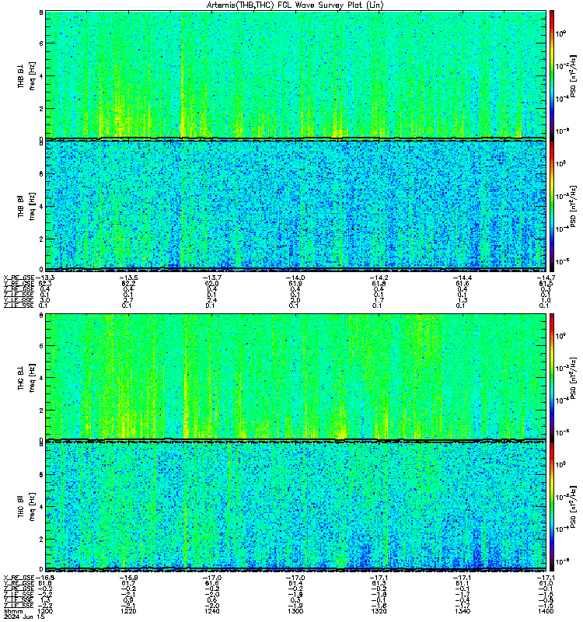Click the '62.3' Y_RE_GSE value
Screen dimensions: 583x622
tap(46, 283)
